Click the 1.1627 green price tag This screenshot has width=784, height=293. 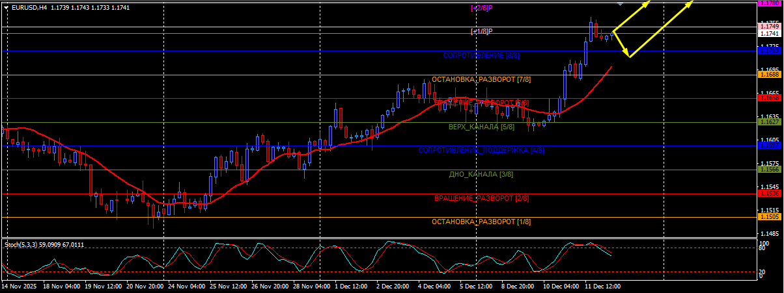tap(769, 122)
